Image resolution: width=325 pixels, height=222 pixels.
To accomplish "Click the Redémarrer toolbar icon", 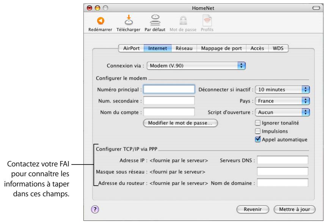I will [x=100, y=21].
